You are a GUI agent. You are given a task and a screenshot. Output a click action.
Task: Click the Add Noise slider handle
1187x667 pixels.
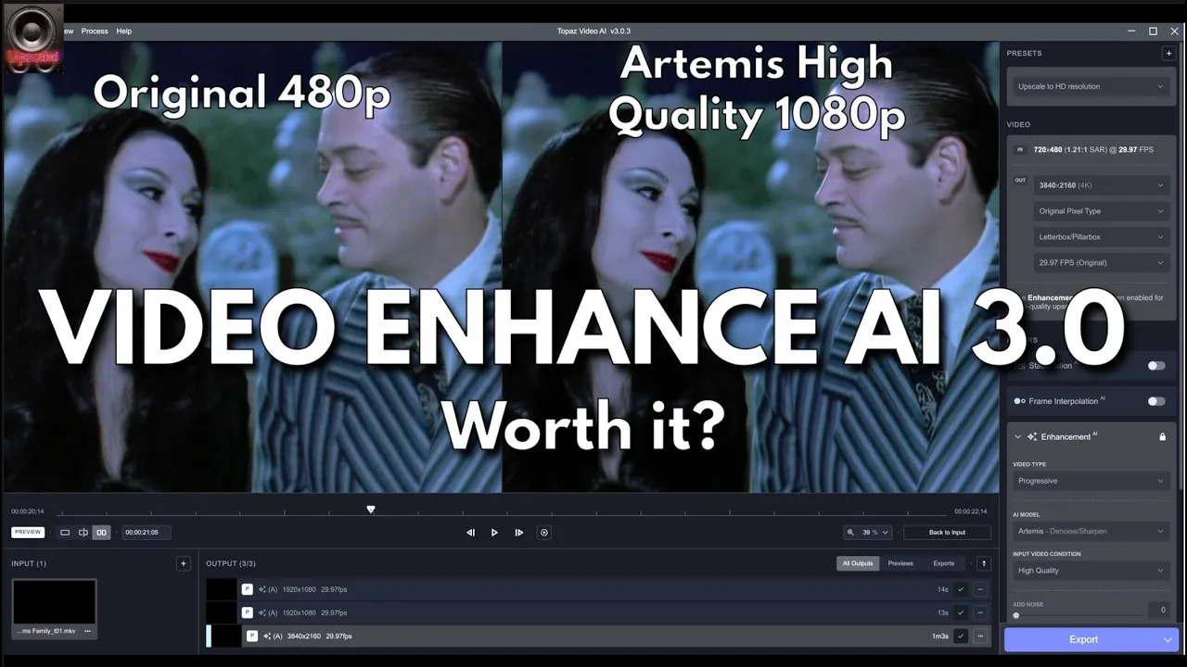point(1016,615)
